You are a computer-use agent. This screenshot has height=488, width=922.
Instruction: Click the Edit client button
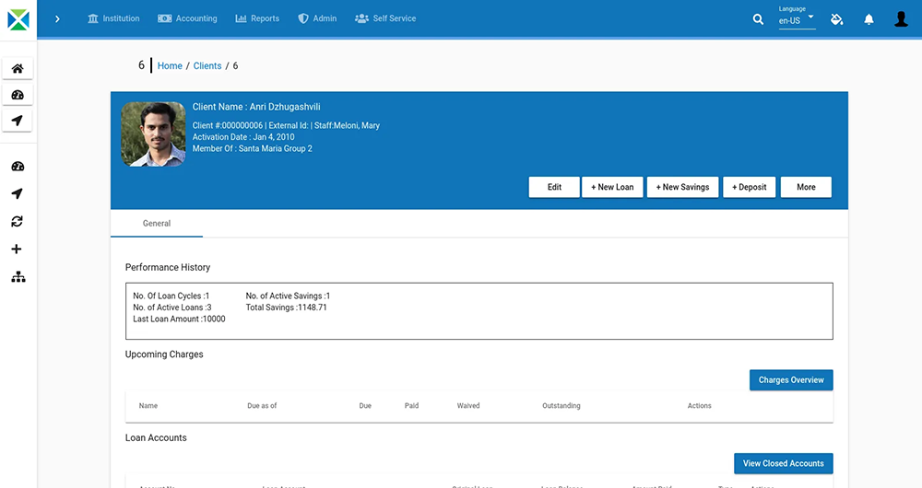pyautogui.click(x=554, y=187)
